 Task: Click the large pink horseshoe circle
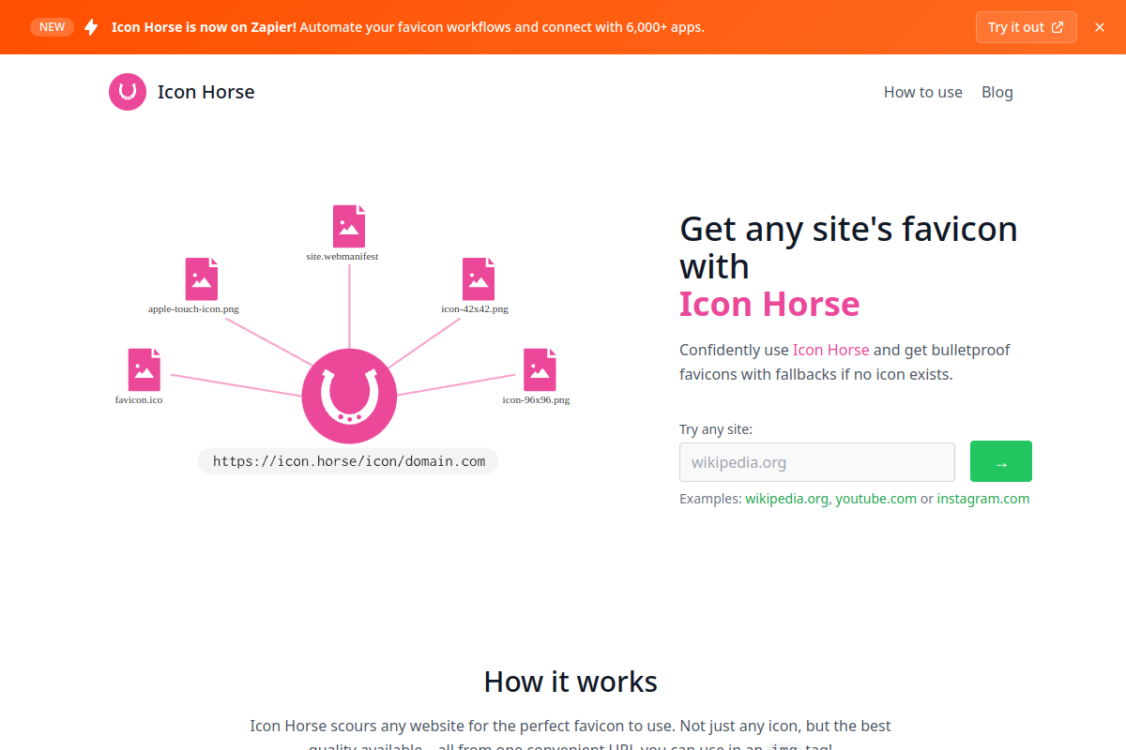(x=349, y=396)
